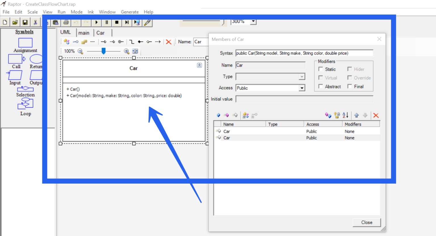Viewport: 436px width, 236px height.
Task: Click the Stop execution button
Action: click(x=117, y=22)
